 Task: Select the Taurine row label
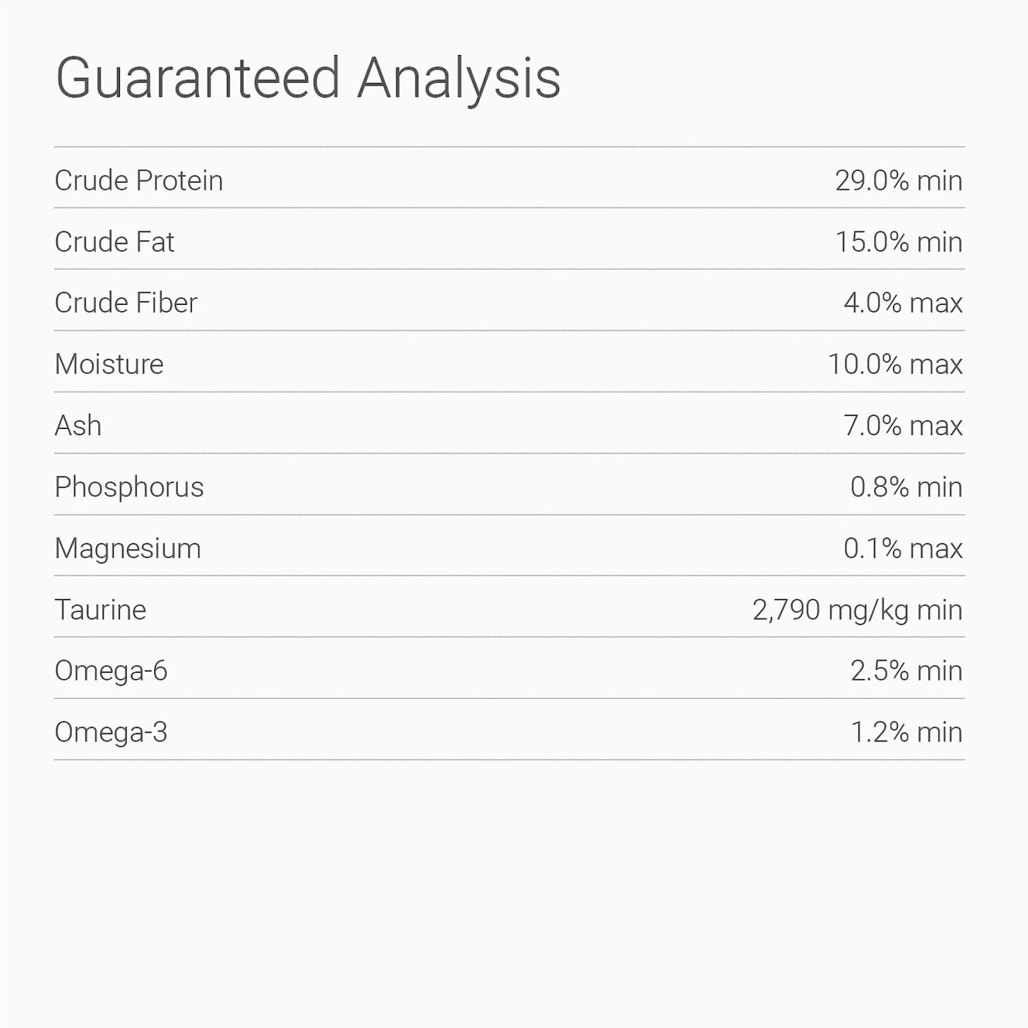[x=100, y=610]
